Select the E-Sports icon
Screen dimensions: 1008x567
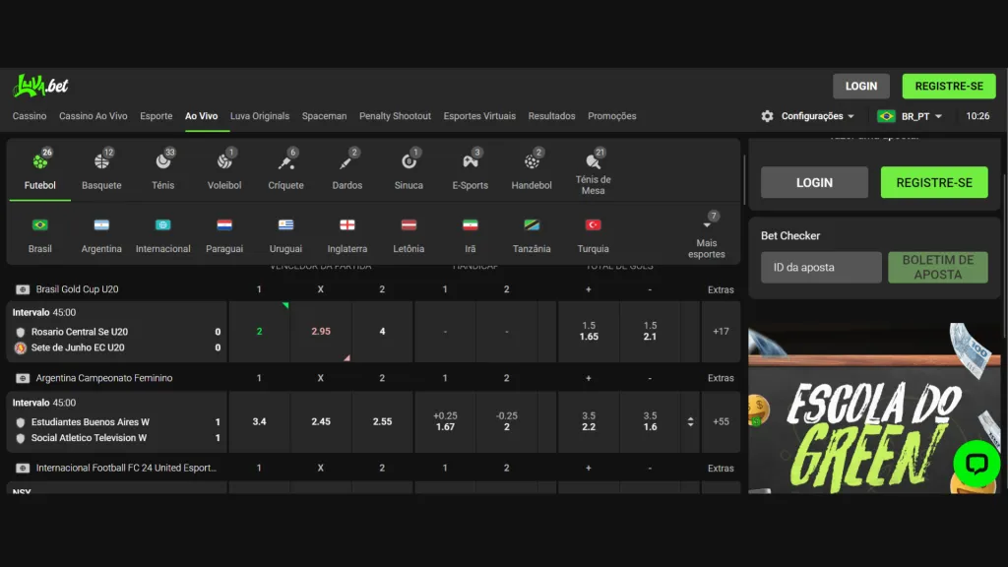pyautogui.click(x=471, y=160)
